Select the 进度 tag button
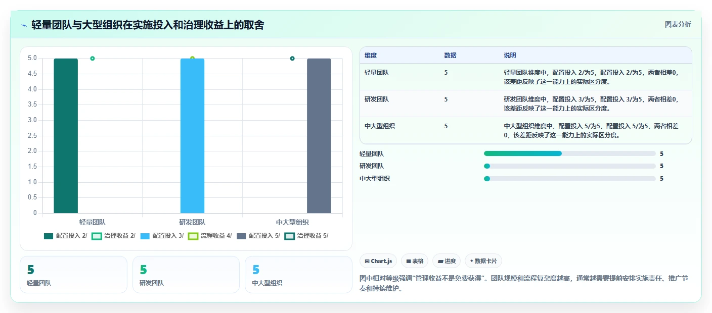The width and height of the screenshot is (712, 313). 447,261
